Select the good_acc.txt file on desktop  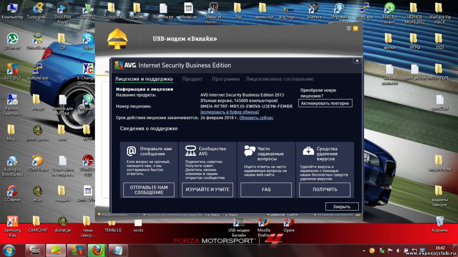tap(414, 72)
